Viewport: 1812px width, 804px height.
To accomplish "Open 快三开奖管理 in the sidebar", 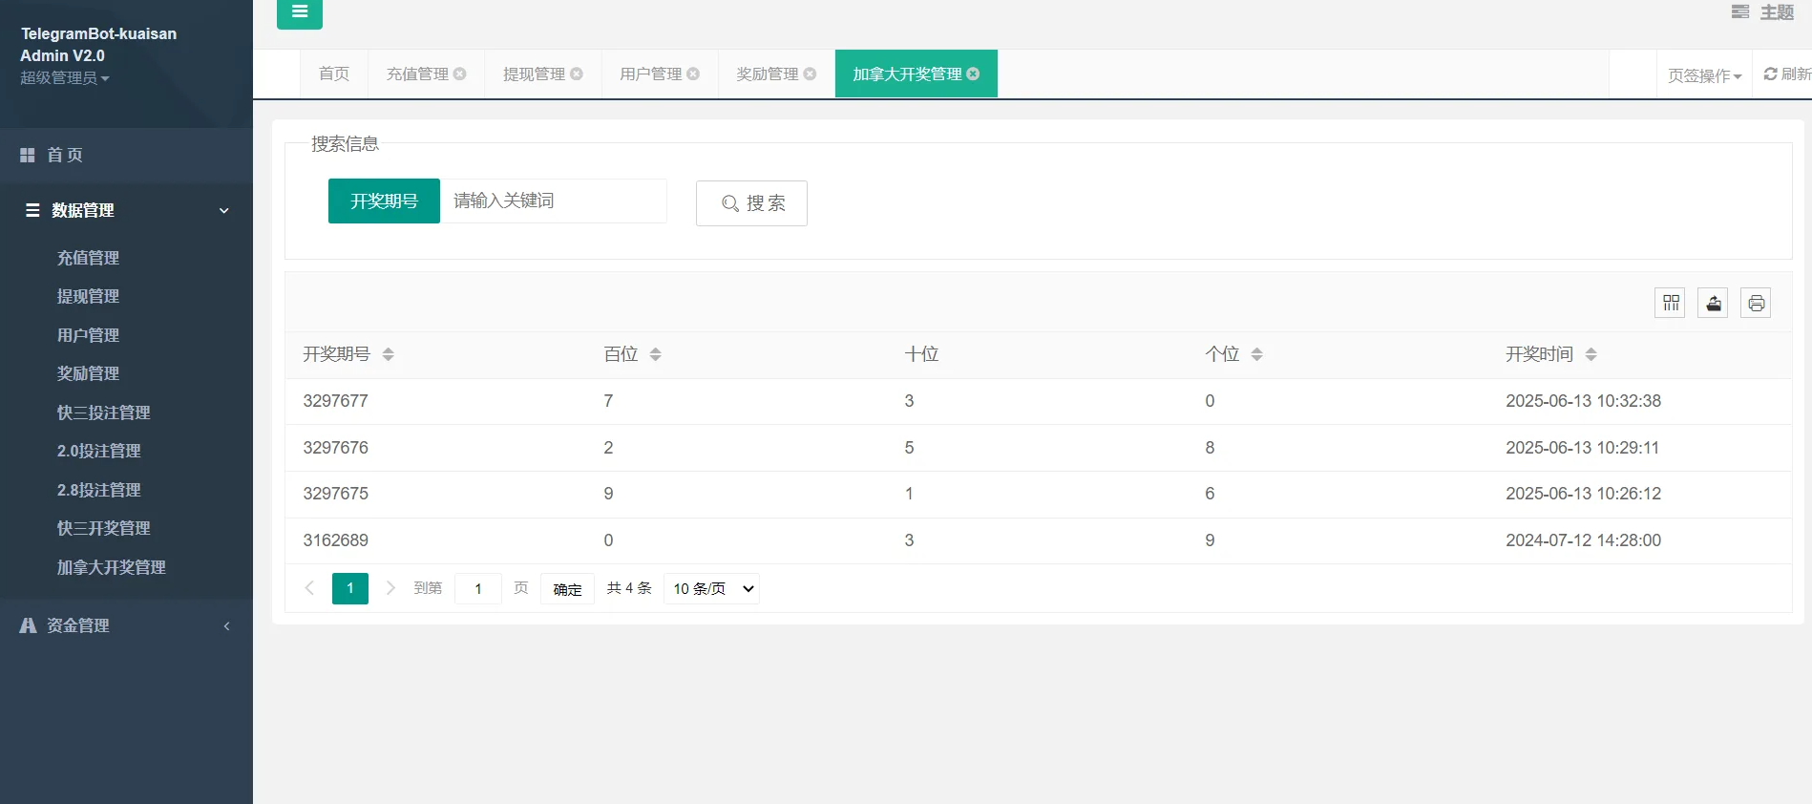I will point(103,528).
